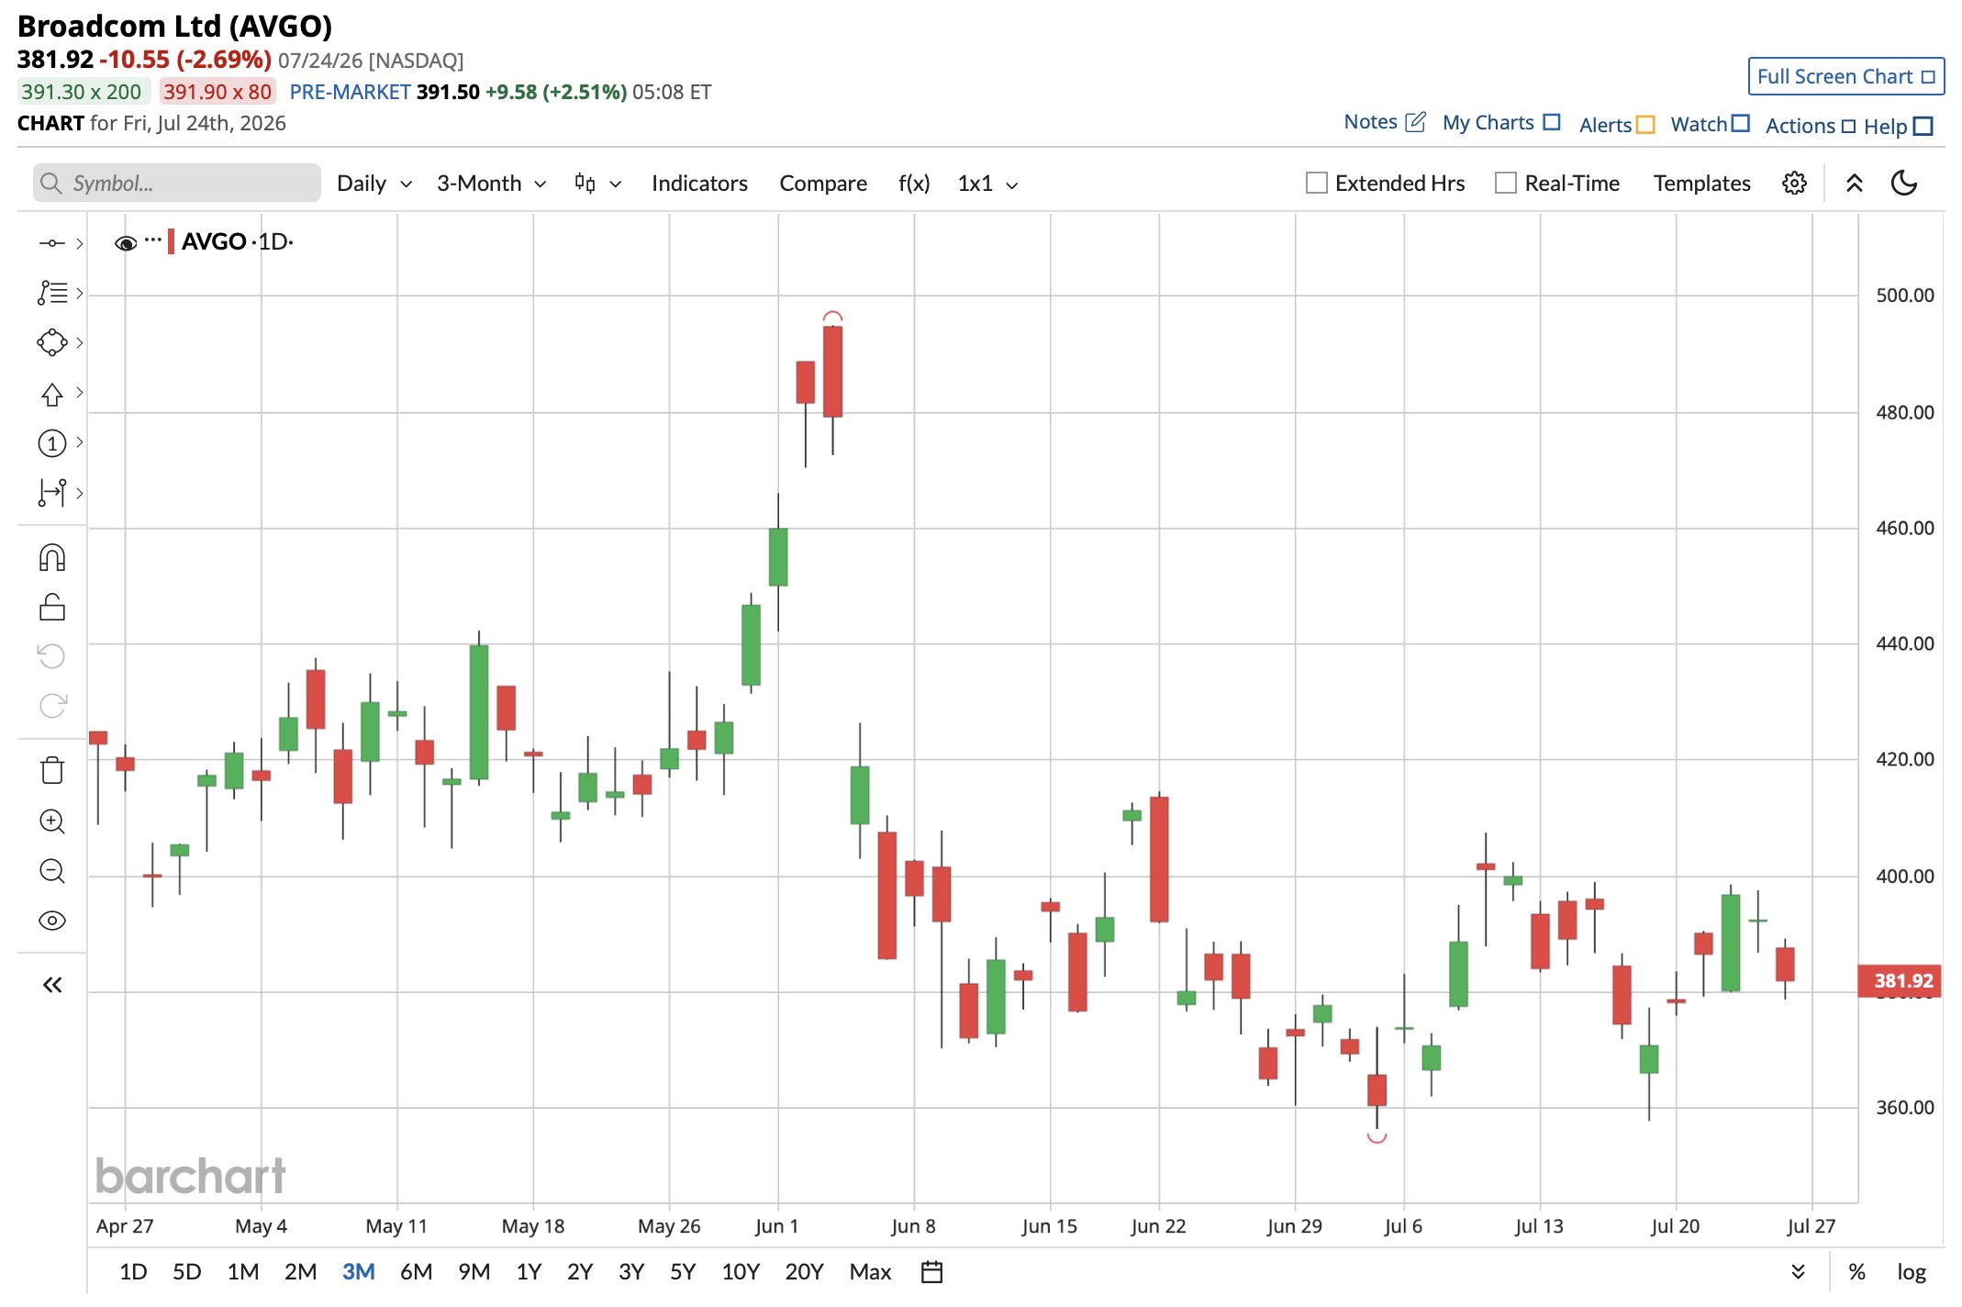The height and width of the screenshot is (1307, 1962).
Task: Select the 2M time range
Action: pos(300,1271)
